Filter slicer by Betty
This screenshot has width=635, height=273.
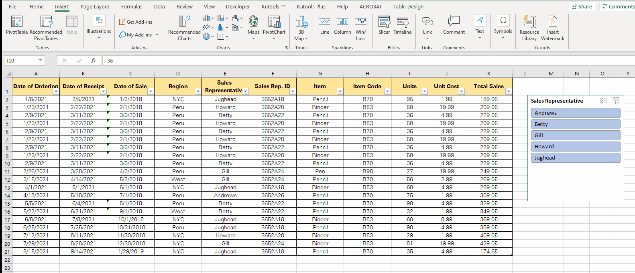pyautogui.click(x=576, y=124)
